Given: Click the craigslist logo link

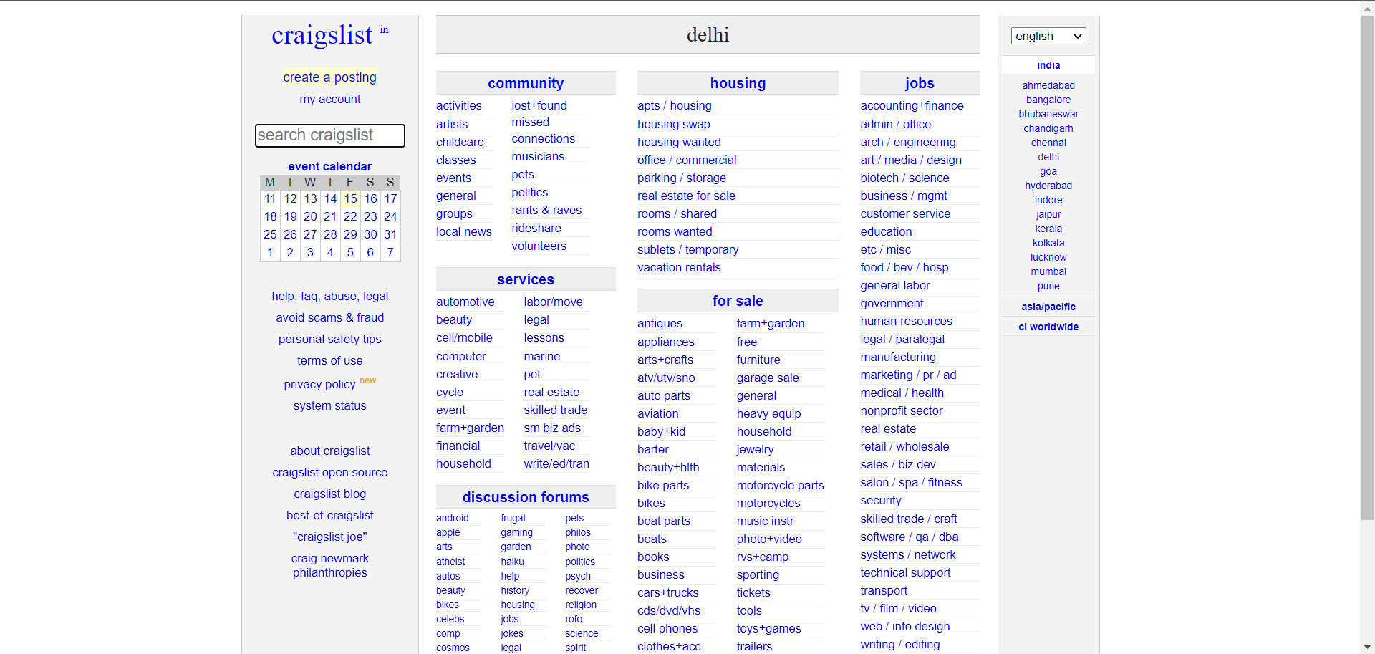Looking at the screenshot, I should [322, 35].
